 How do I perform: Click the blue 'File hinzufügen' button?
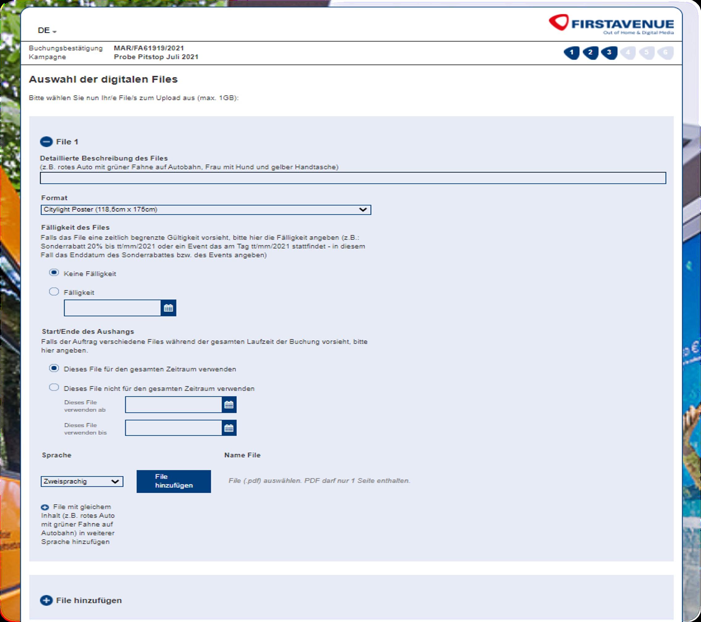(x=174, y=481)
